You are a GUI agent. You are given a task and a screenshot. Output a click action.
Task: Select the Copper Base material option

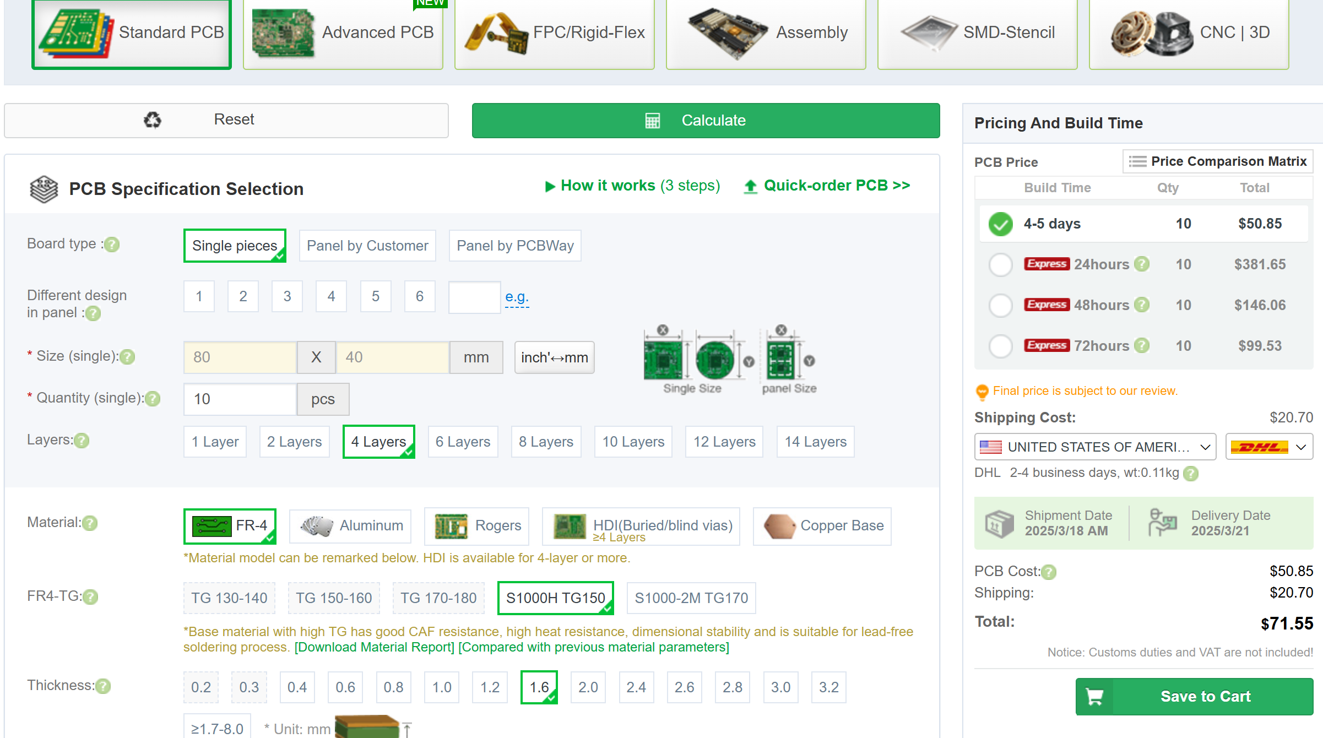(x=822, y=526)
